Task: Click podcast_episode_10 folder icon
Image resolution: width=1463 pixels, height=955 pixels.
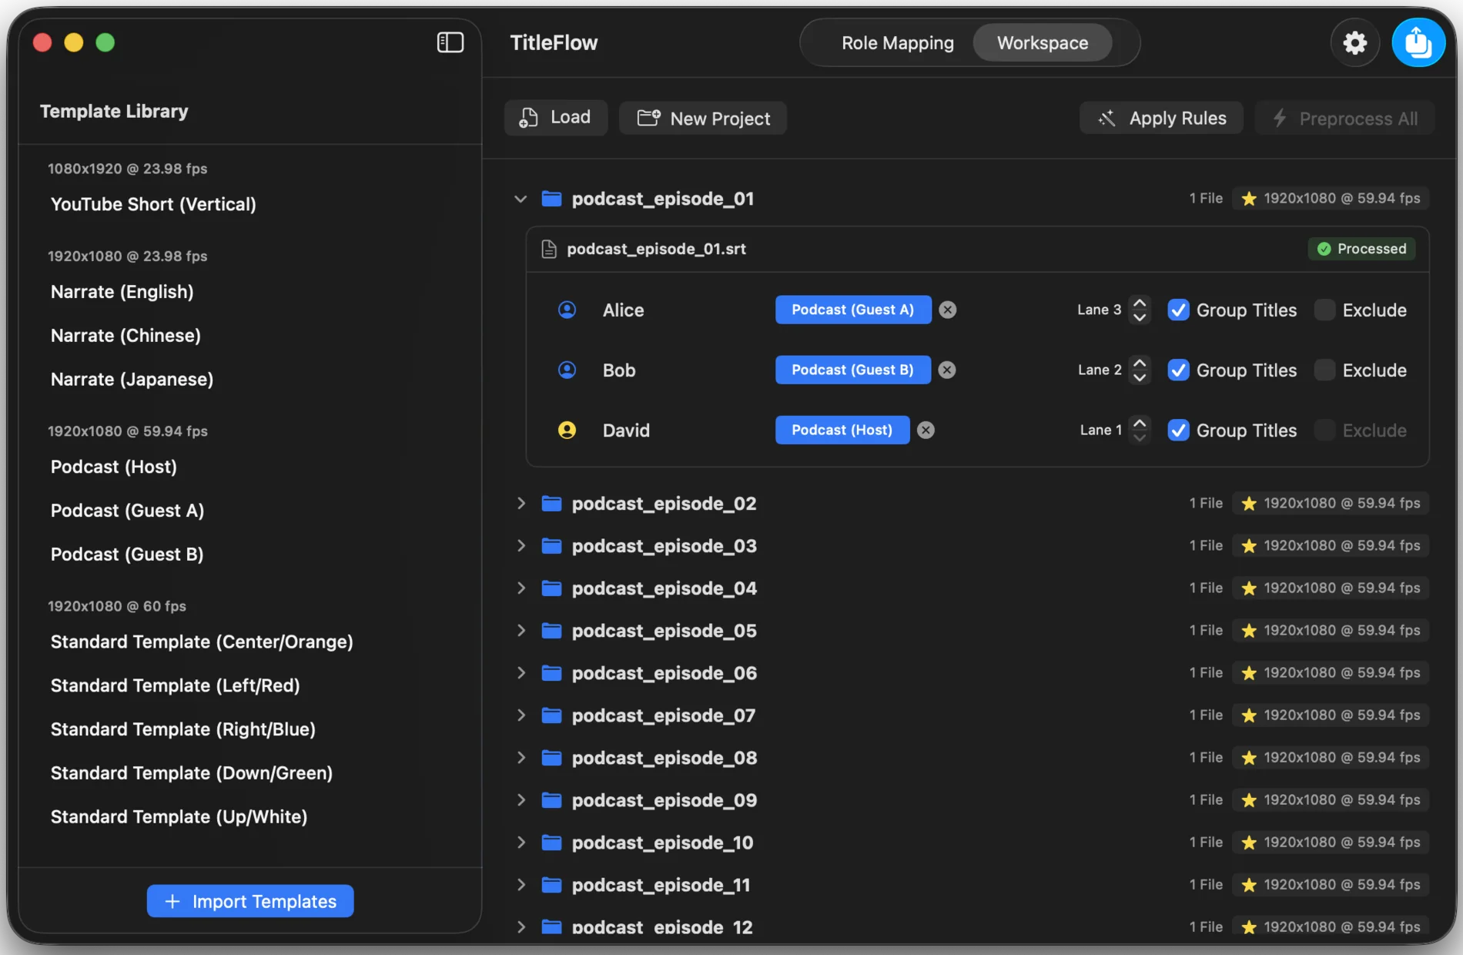Action: (x=551, y=842)
